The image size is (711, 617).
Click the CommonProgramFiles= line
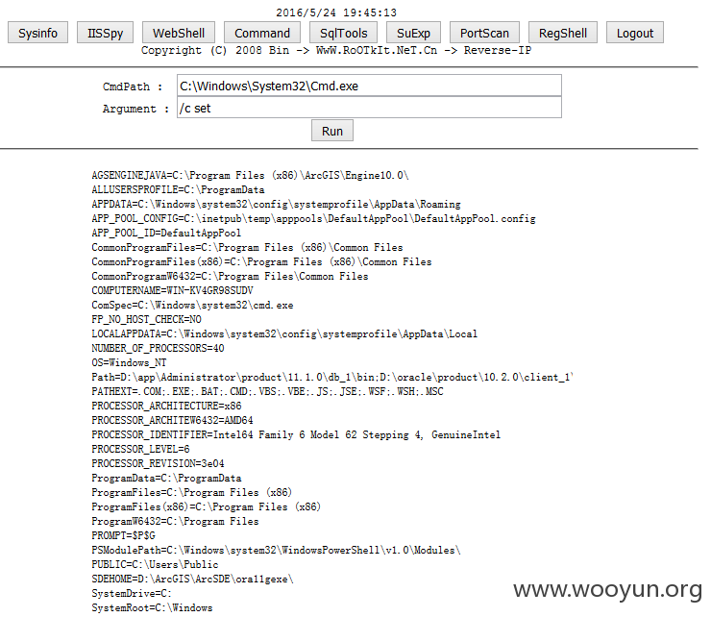(247, 247)
